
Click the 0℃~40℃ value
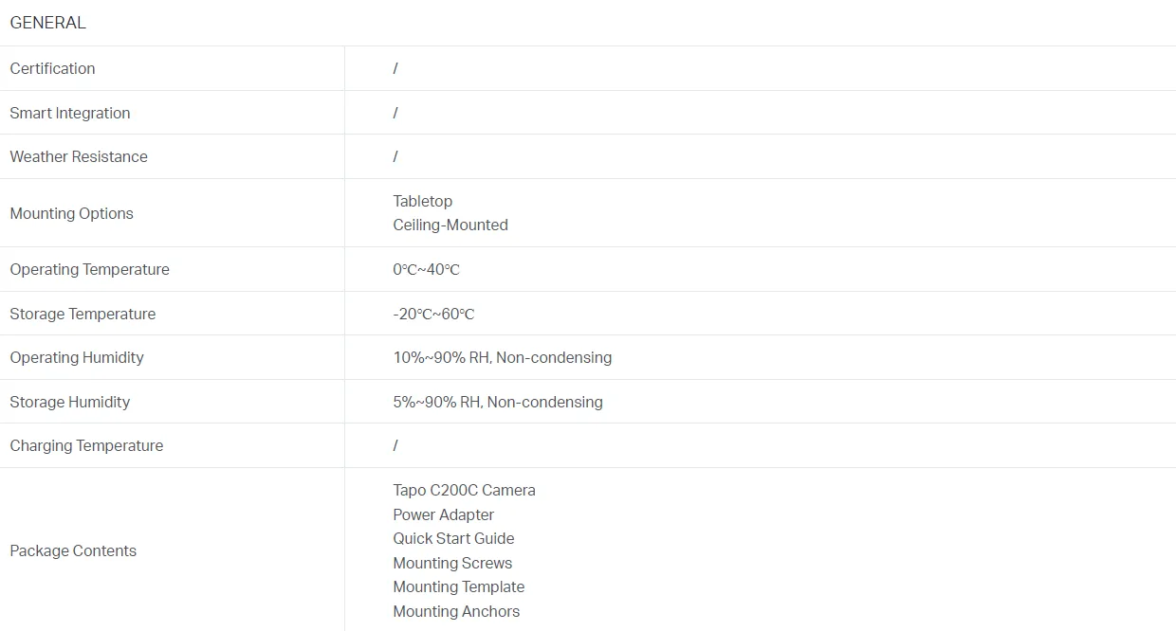[x=426, y=269]
